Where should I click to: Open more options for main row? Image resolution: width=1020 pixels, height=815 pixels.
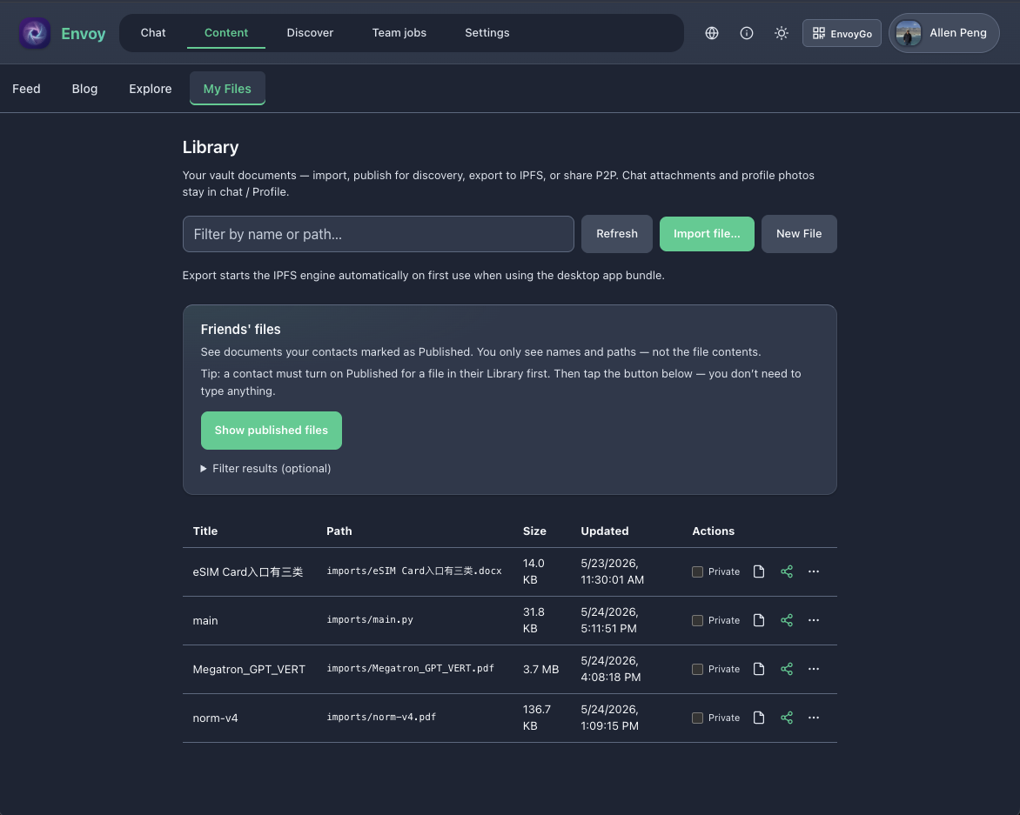pos(813,620)
